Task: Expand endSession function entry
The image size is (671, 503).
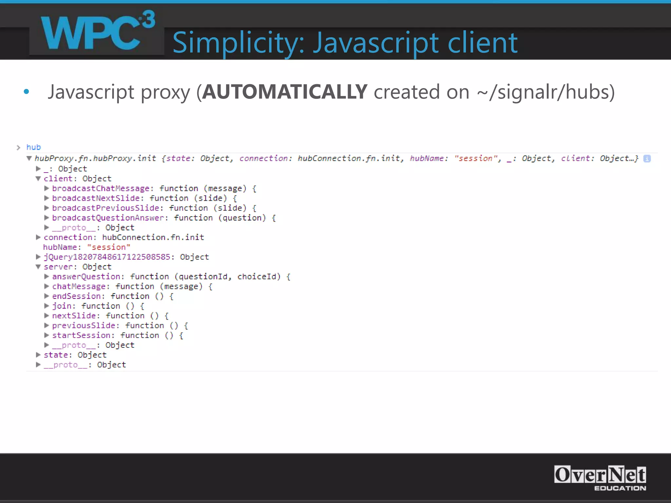Action: pyautogui.click(x=47, y=296)
